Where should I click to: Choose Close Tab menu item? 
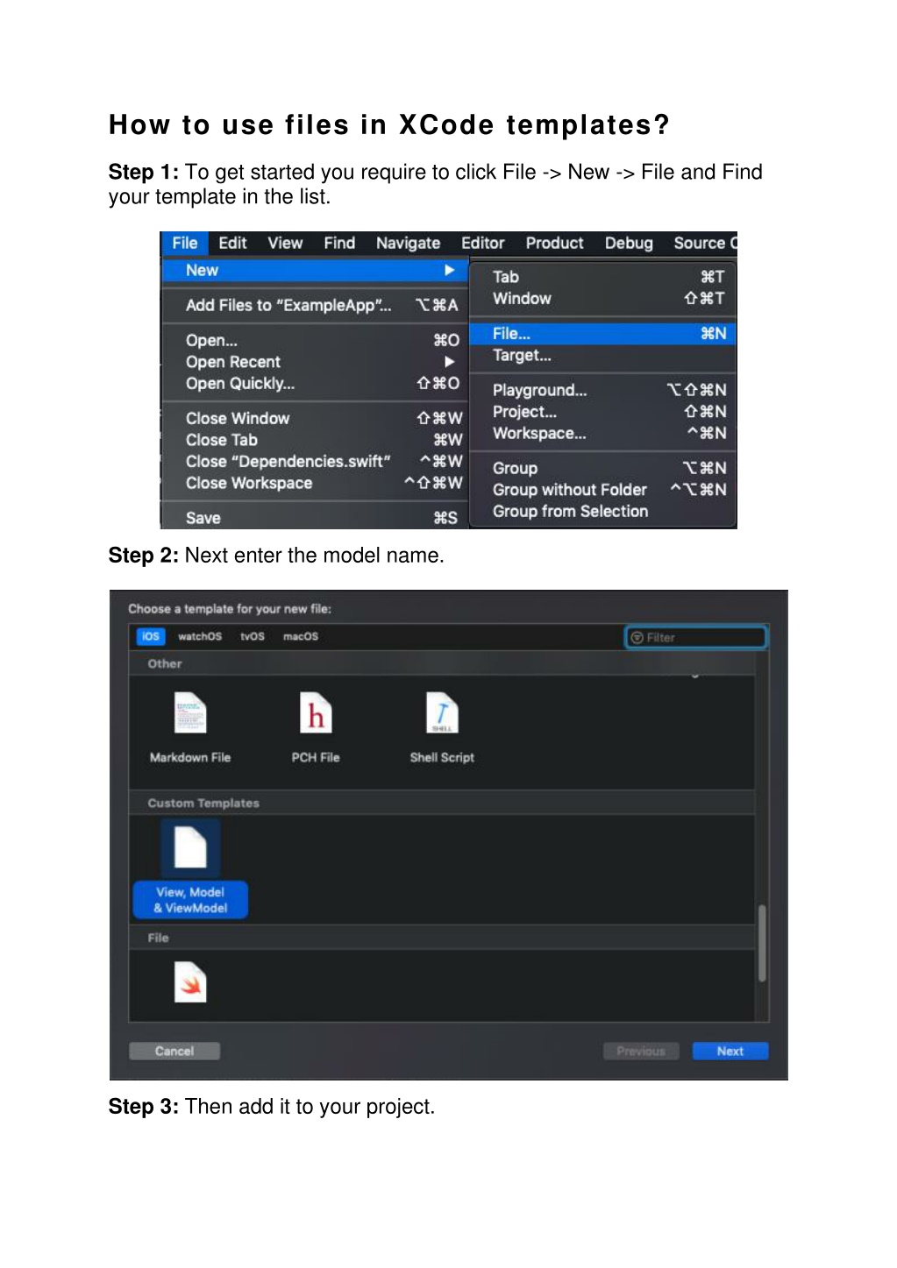coord(315,440)
